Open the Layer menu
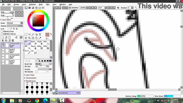The image size is (183, 103). click(24, 5)
